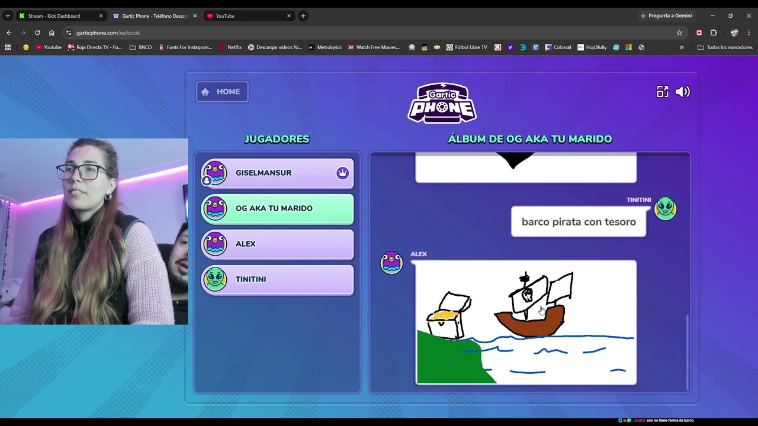
Task: Open a new browser tab
Action: (x=303, y=16)
